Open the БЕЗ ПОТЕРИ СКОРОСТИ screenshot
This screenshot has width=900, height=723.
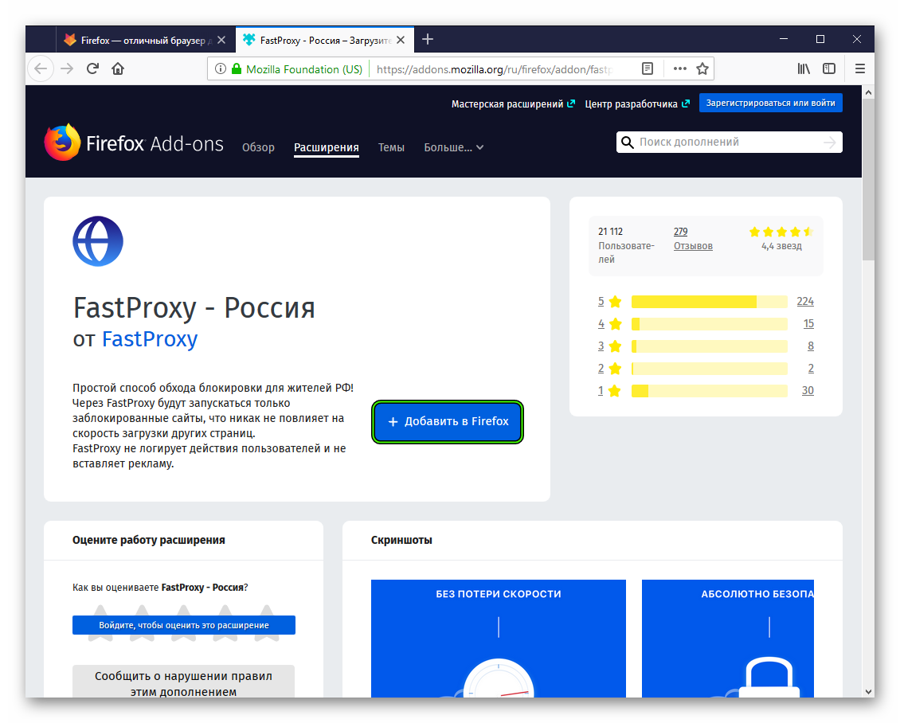coord(499,639)
